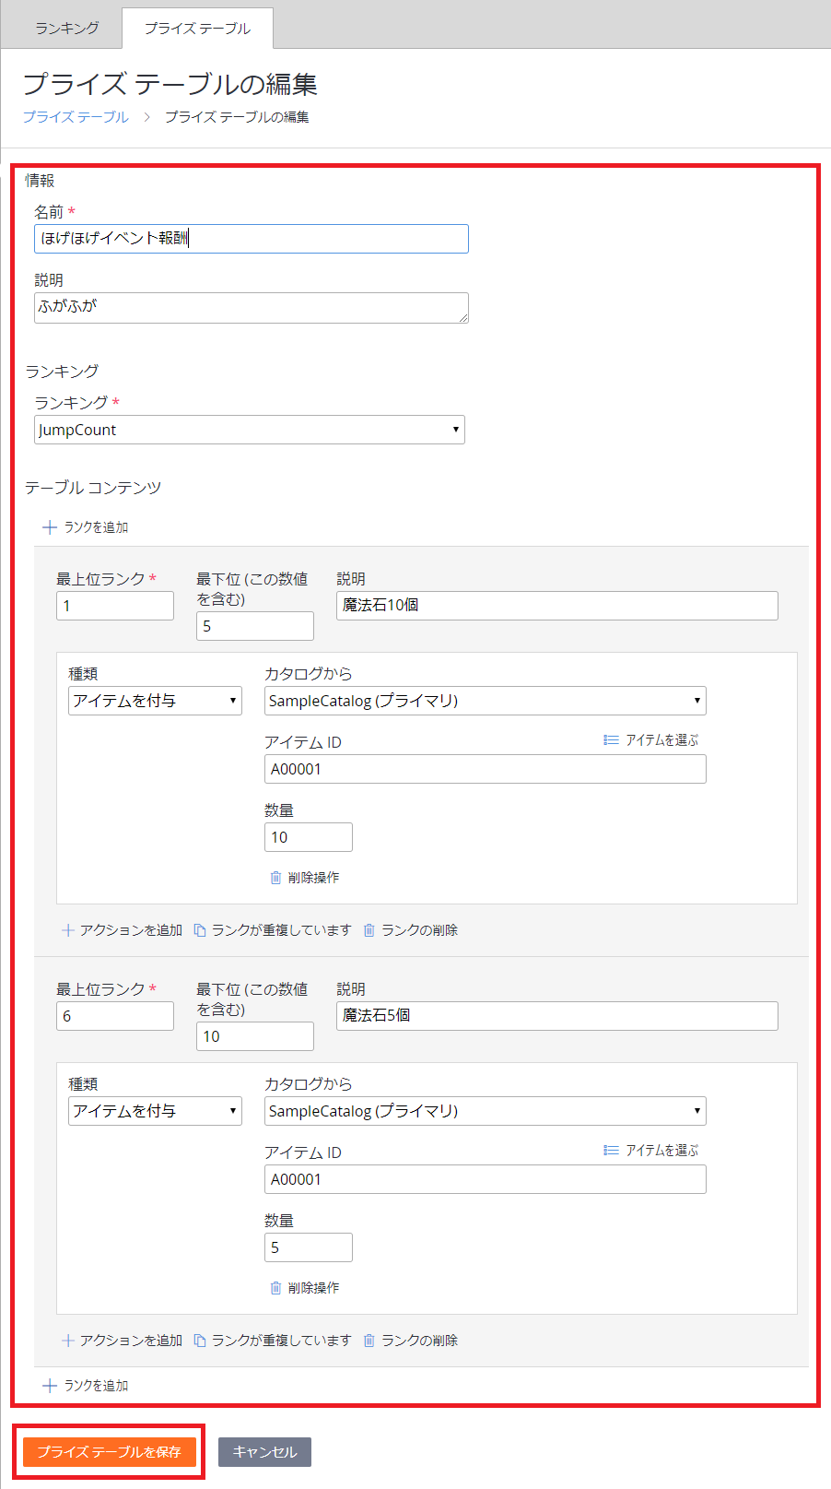Click プライズ テーブル breadcrumb link
Screen dimensions: 831x1489
click(x=76, y=117)
